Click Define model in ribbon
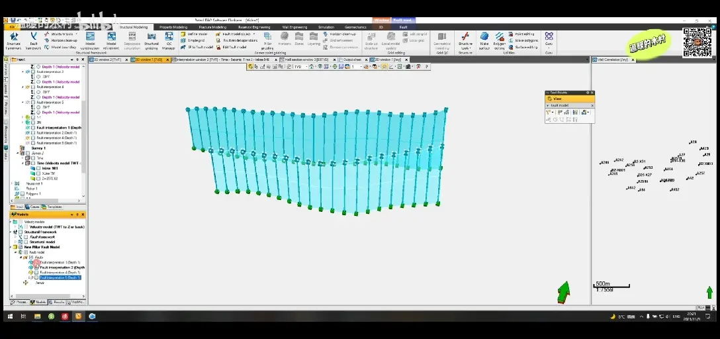The image size is (720, 339). (x=195, y=34)
